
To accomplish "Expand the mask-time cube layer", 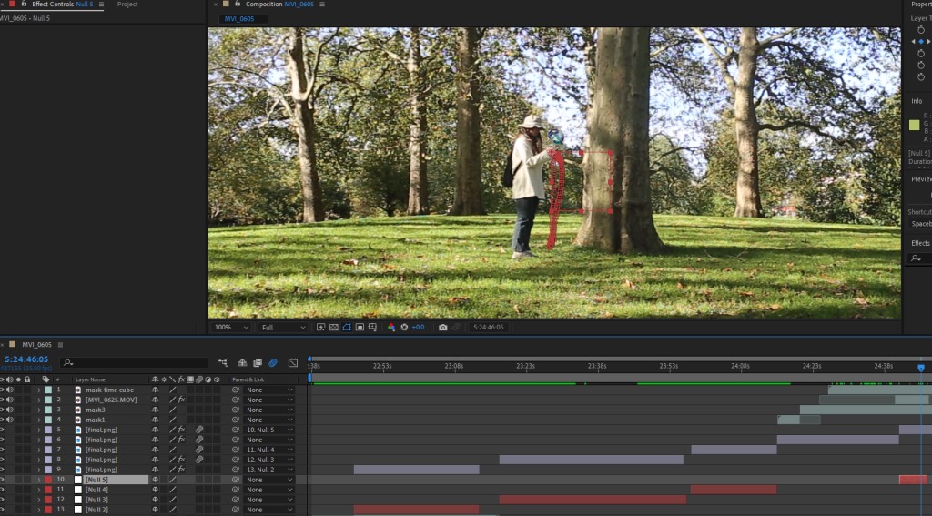I will coord(39,390).
